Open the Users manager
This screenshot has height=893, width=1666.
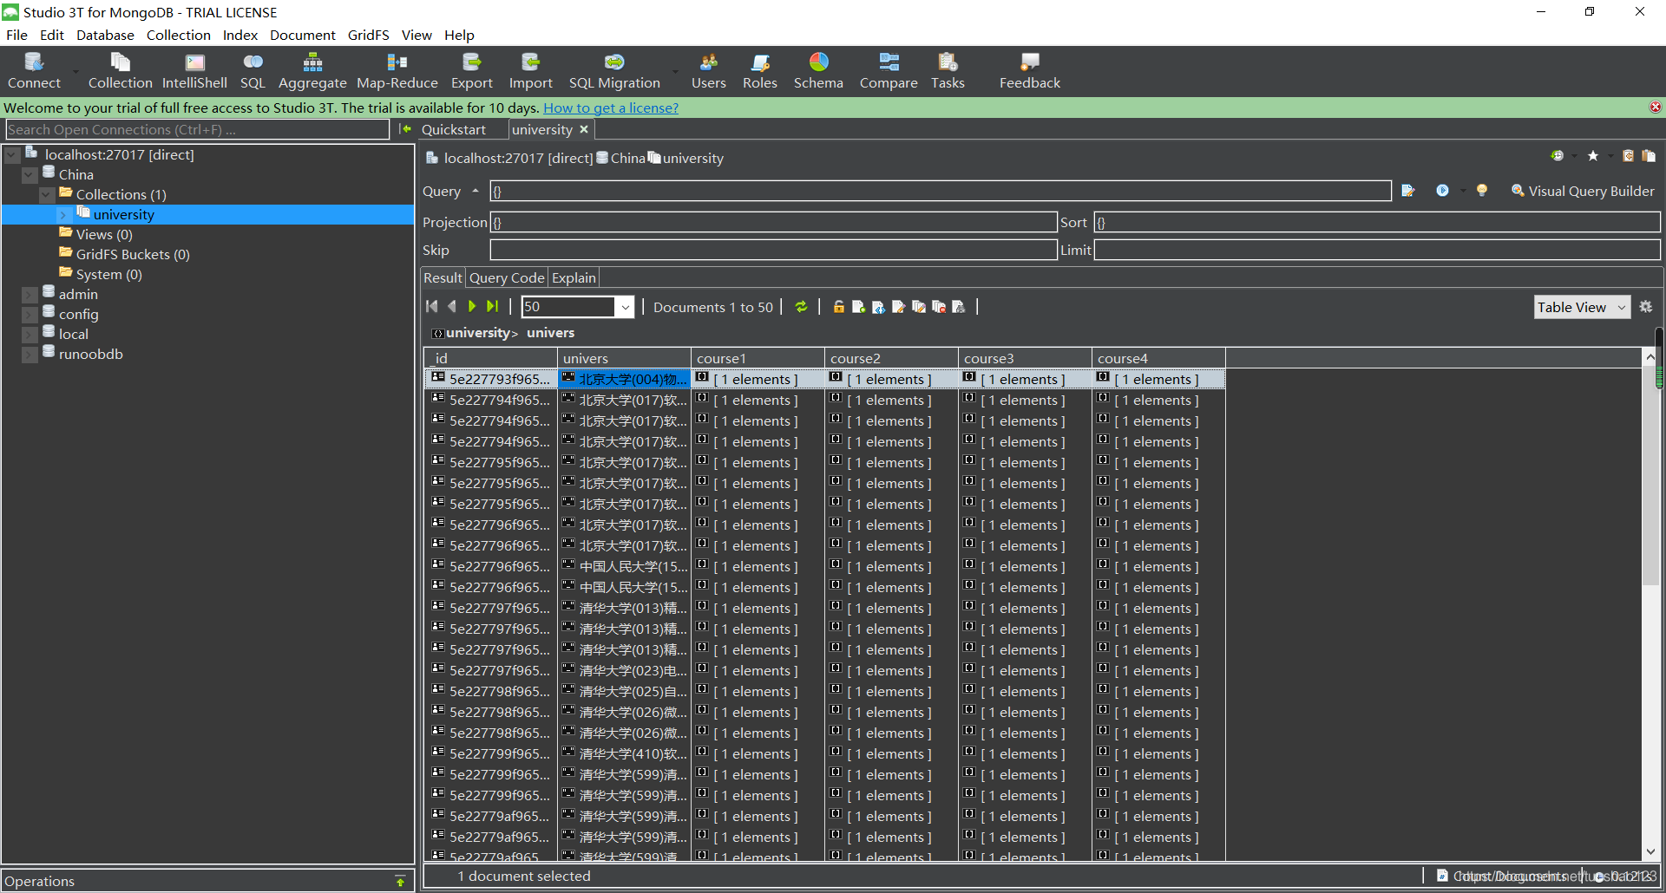(708, 71)
